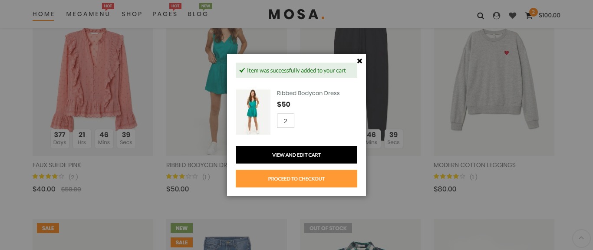Open the Pages menu item

[165, 14]
